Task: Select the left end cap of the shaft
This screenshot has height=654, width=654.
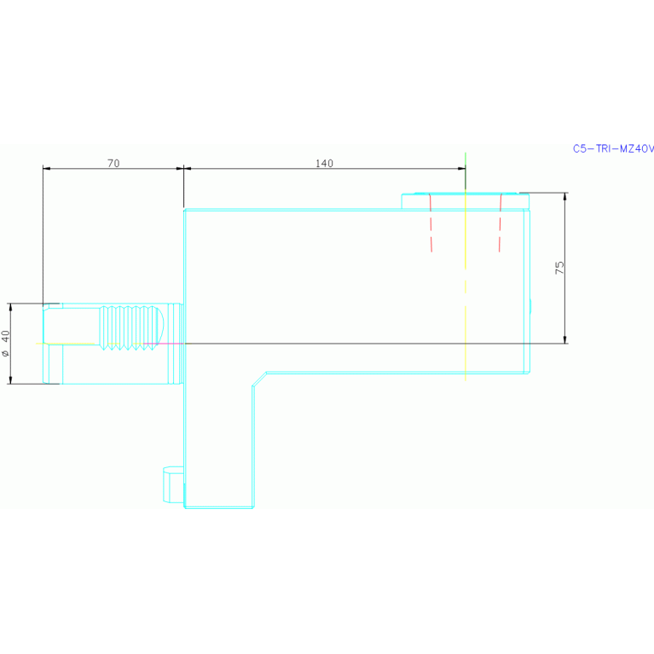Action: (52, 344)
